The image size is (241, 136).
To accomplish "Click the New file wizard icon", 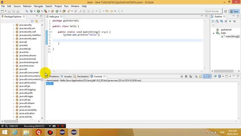I will pos(2,11).
